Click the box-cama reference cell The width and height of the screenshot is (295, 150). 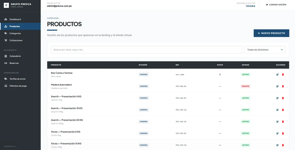pyautogui.click(x=180, y=74)
